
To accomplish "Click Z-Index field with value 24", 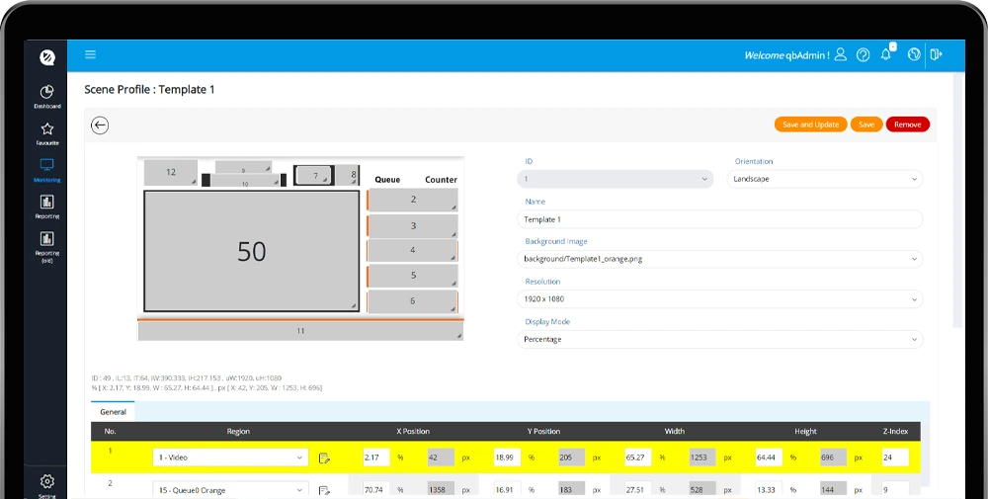I will point(895,457).
